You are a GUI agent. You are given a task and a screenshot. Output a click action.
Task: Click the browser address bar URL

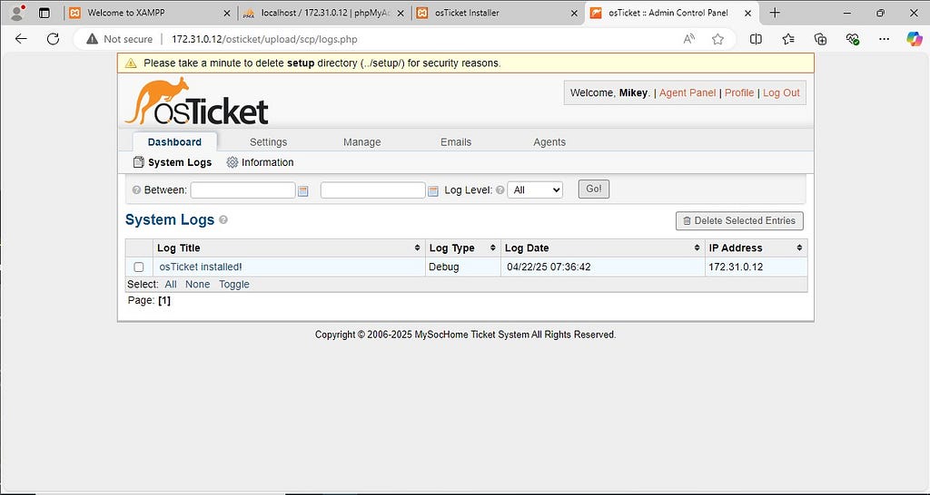[x=264, y=39]
